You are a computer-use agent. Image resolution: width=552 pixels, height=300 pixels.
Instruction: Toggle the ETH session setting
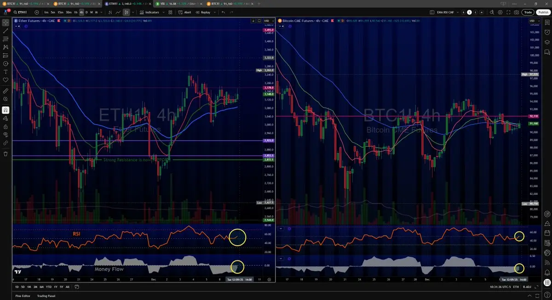(x=516, y=287)
